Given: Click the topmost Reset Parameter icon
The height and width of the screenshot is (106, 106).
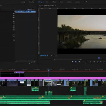Looking at the screenshot, I should click(14, 14).
